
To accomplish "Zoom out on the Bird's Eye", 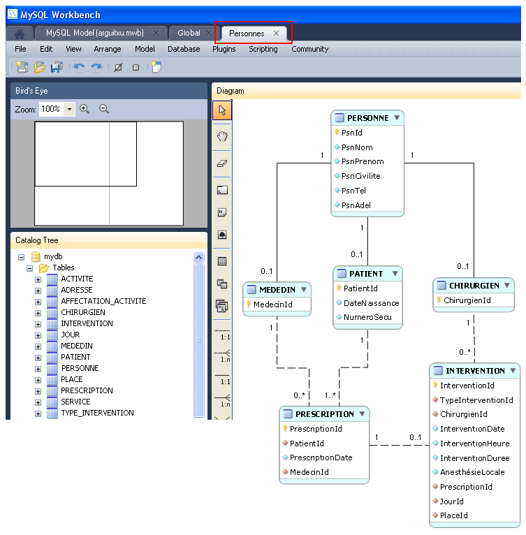I will (x=104, y=109).
